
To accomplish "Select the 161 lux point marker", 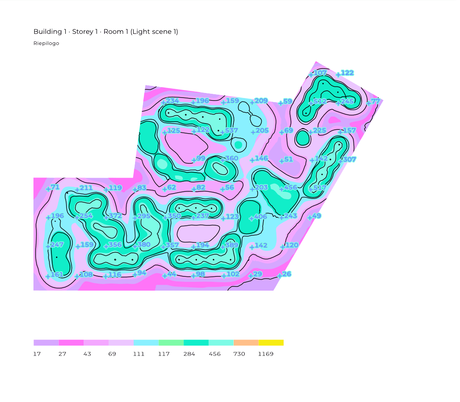I will (x=48, y=276).
